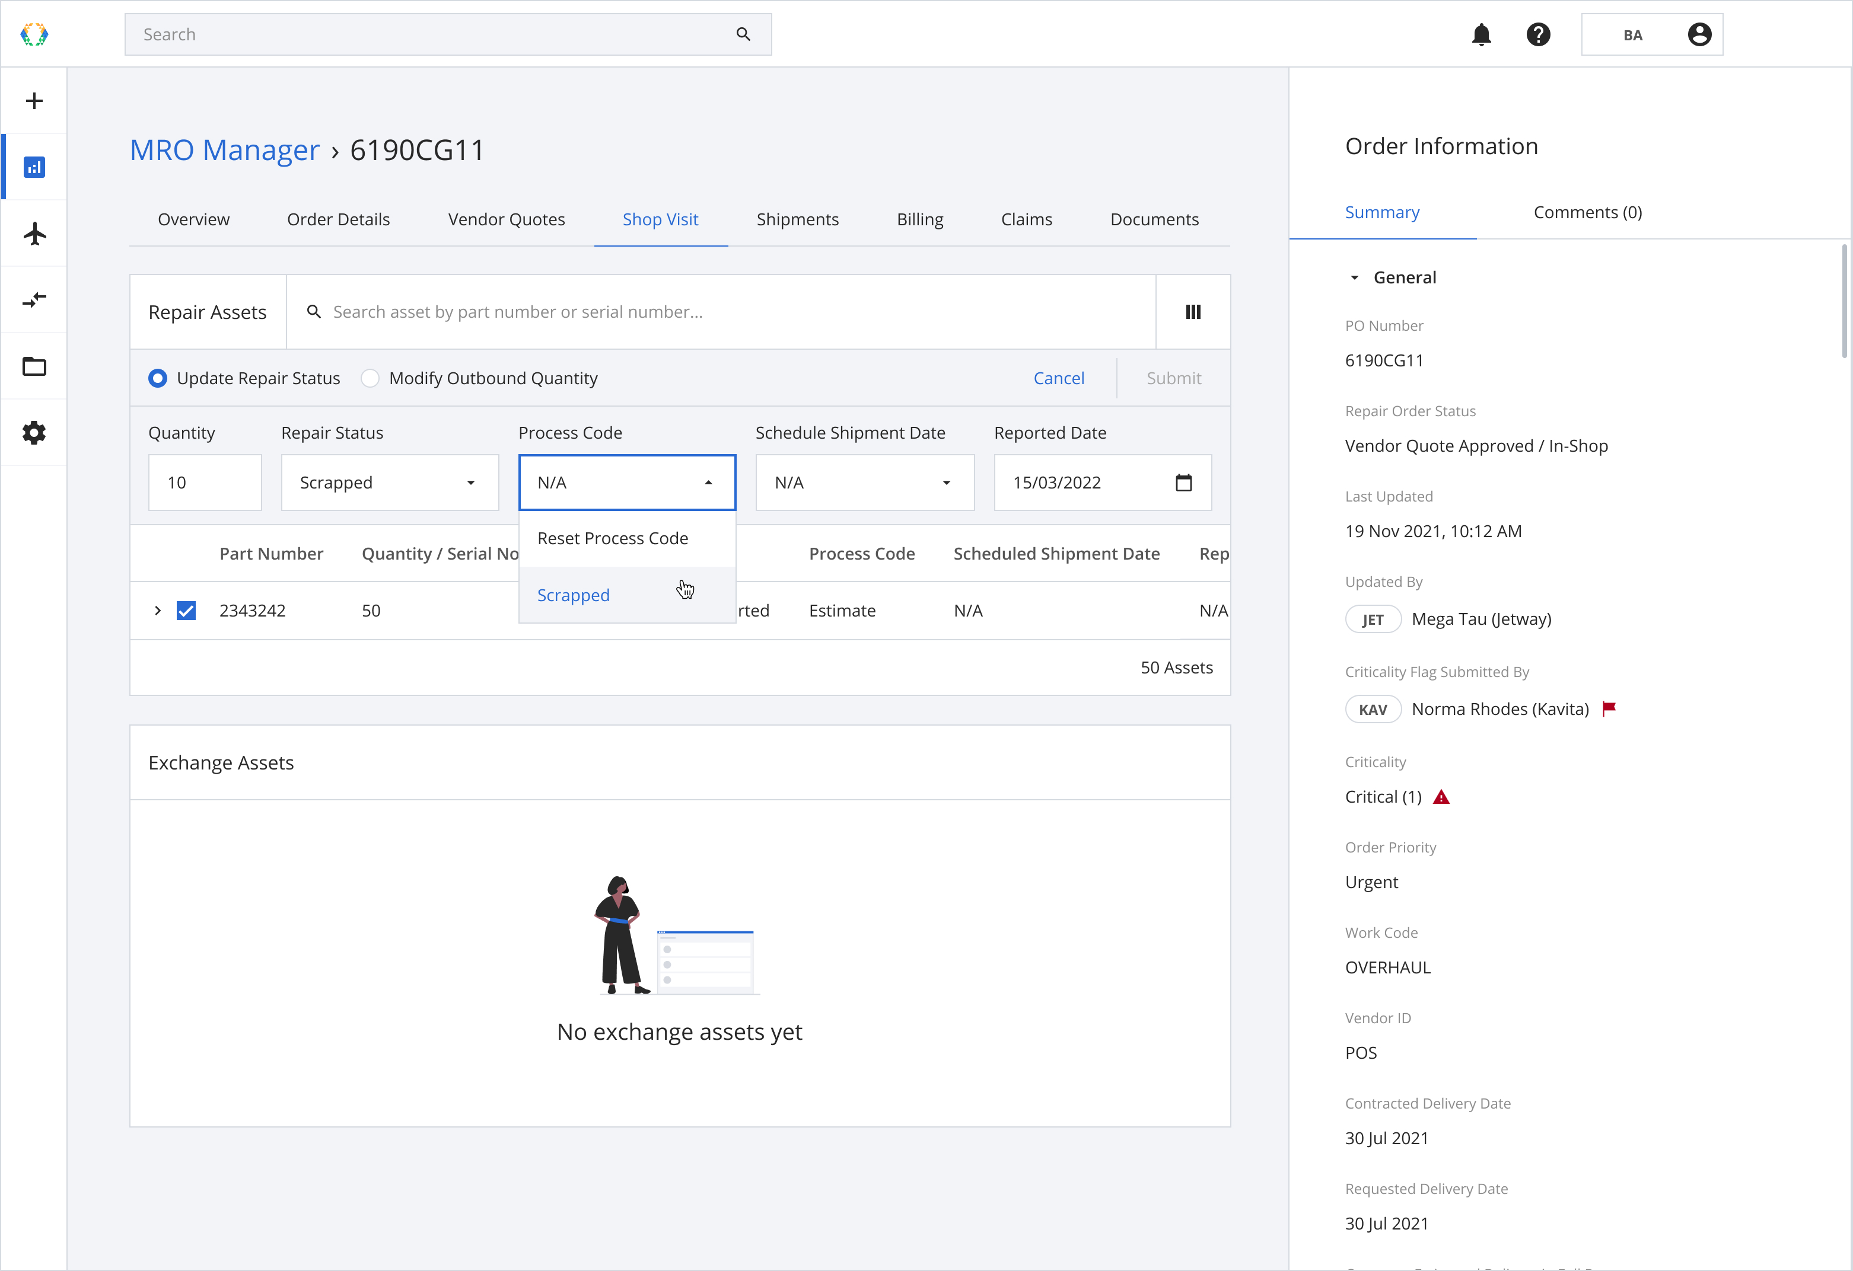Click the Urgent order priority value
Viewport: 1853px width, 1271px height.
coord(1371,882)
